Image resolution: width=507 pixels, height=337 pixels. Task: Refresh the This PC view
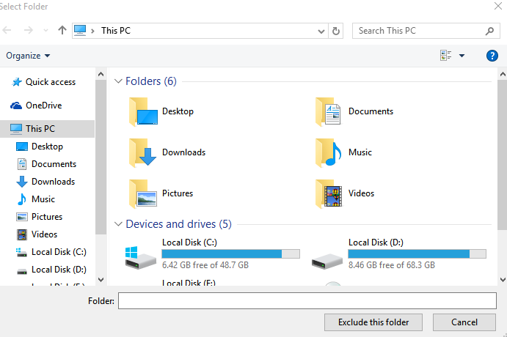[x=336, y=31]
